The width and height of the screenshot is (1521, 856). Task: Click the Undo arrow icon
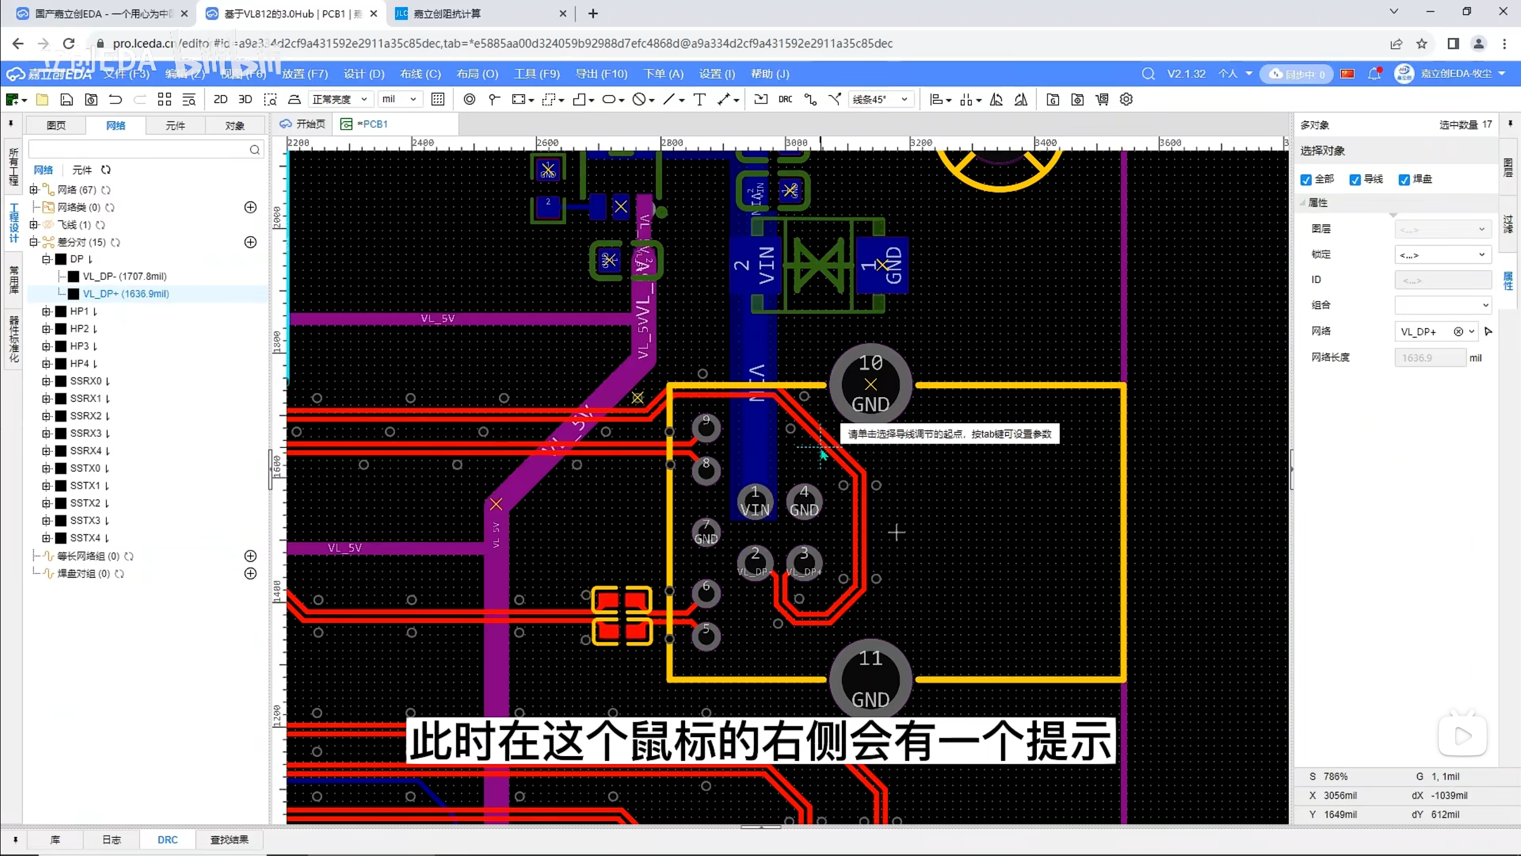tap(115, 99)
